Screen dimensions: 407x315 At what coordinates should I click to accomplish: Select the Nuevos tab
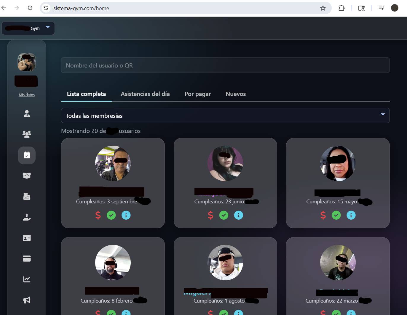tap(235, 94)
